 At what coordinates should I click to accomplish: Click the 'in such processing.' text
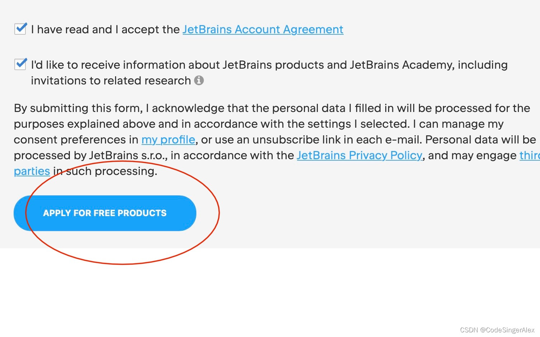tap(105, 171)
